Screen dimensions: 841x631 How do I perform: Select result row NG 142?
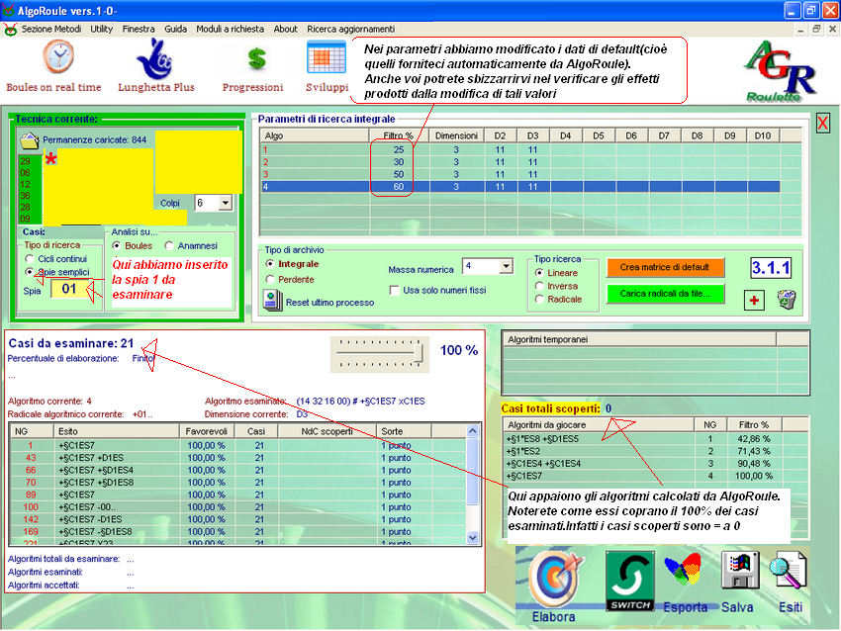(x=238, y=519)
